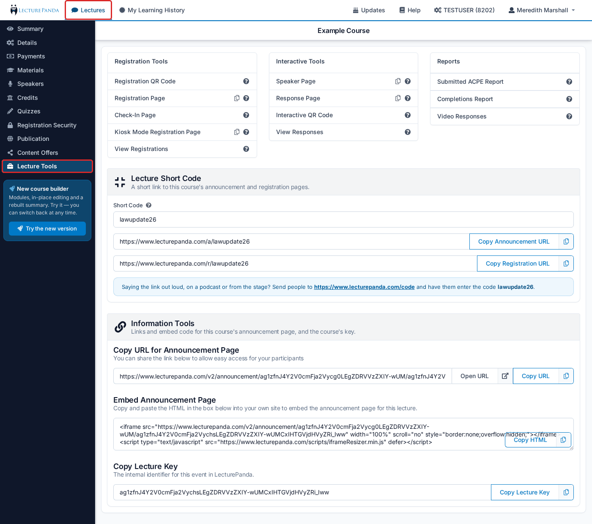Copy the Registration Page link icon

coord(237,98)
